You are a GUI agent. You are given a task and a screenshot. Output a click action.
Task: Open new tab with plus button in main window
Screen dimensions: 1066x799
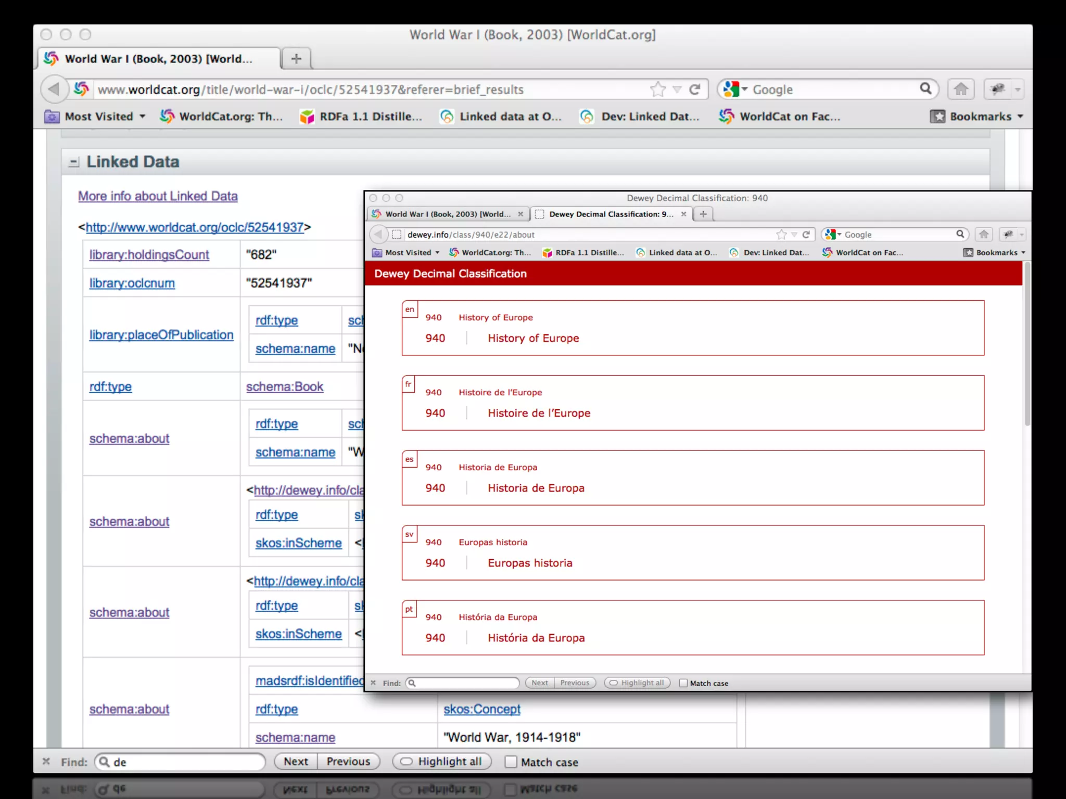pyautogui.click(x=296, y=59)
